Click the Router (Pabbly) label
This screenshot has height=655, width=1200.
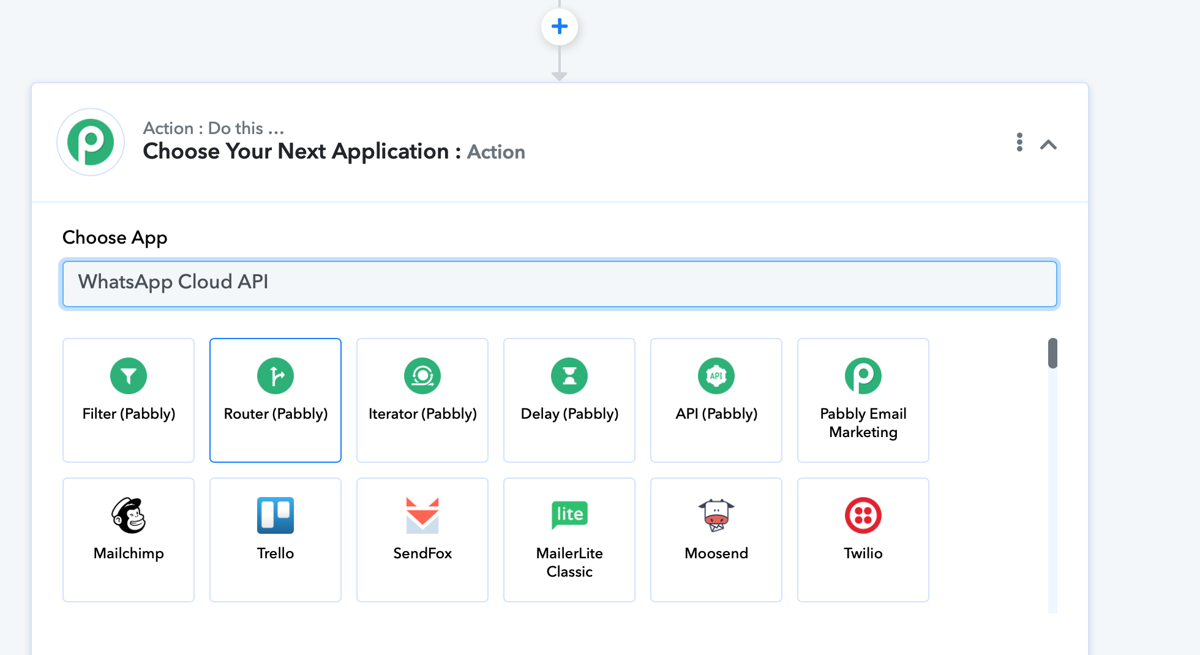coord(276,414)
